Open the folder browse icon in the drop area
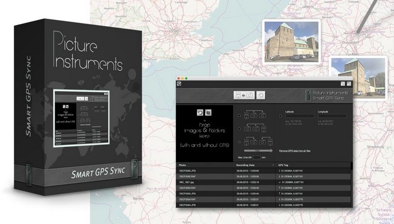Image resolution: width=394 pixels, height=224 pixels. tap(208, 113)
